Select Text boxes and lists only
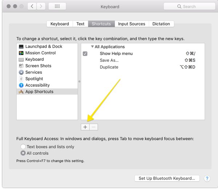The width and height of the screenshot is (218, 190). (23, 147)
